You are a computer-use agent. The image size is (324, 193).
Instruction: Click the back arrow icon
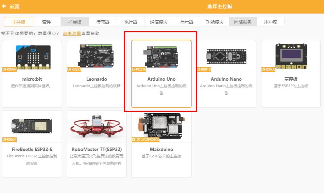4,6
